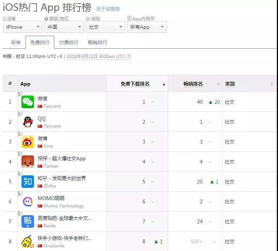Click the in-app purchase badge on 微博 row
Viewport: 278px width, 251px height.
(20, 134)
